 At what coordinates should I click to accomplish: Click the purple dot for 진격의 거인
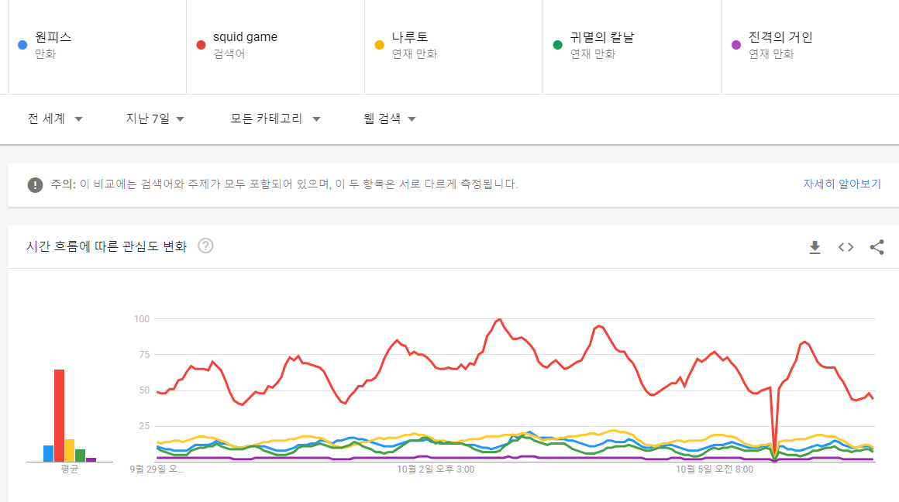point(736,45)
